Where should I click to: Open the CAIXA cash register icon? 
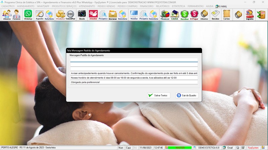(175, 15)
